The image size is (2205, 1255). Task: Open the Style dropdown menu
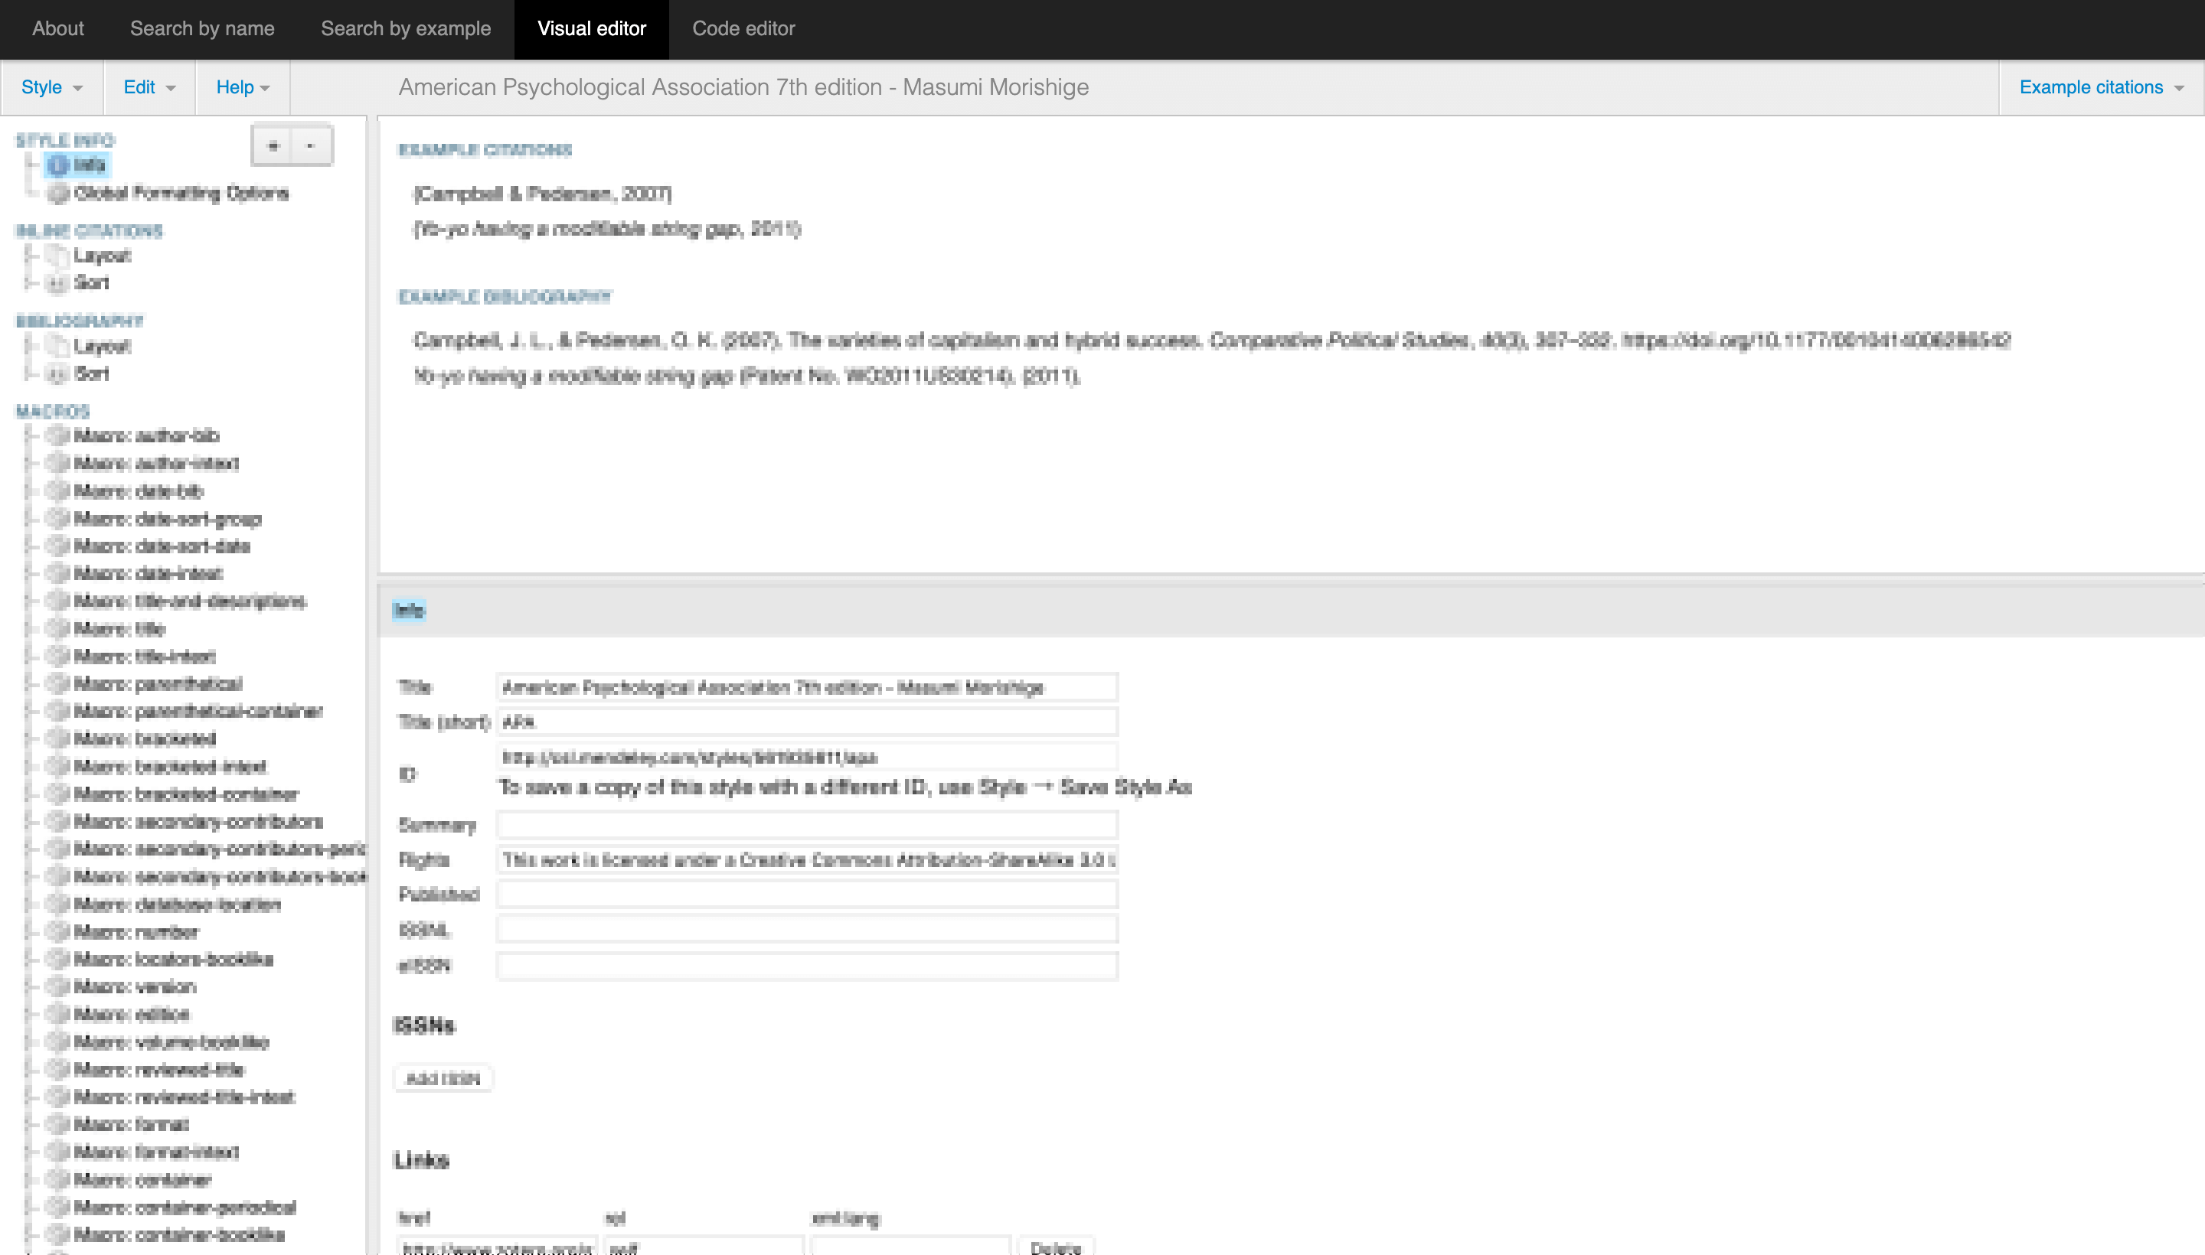tap(52, 87)
